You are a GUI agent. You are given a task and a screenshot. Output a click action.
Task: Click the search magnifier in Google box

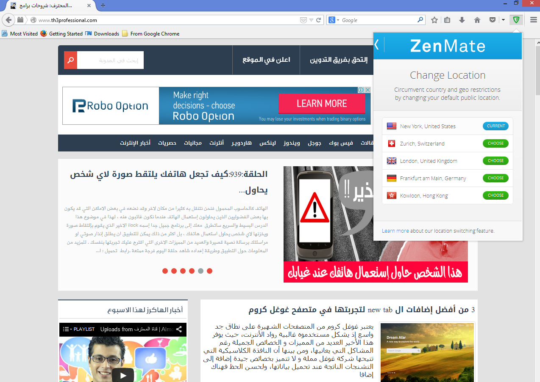click(420, 19)
